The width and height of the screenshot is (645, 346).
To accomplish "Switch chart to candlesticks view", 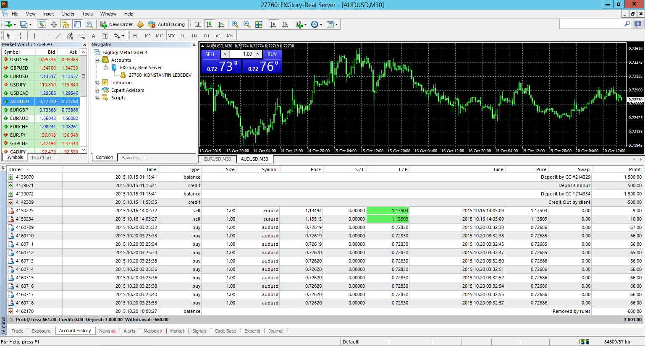I will point(209,24).
